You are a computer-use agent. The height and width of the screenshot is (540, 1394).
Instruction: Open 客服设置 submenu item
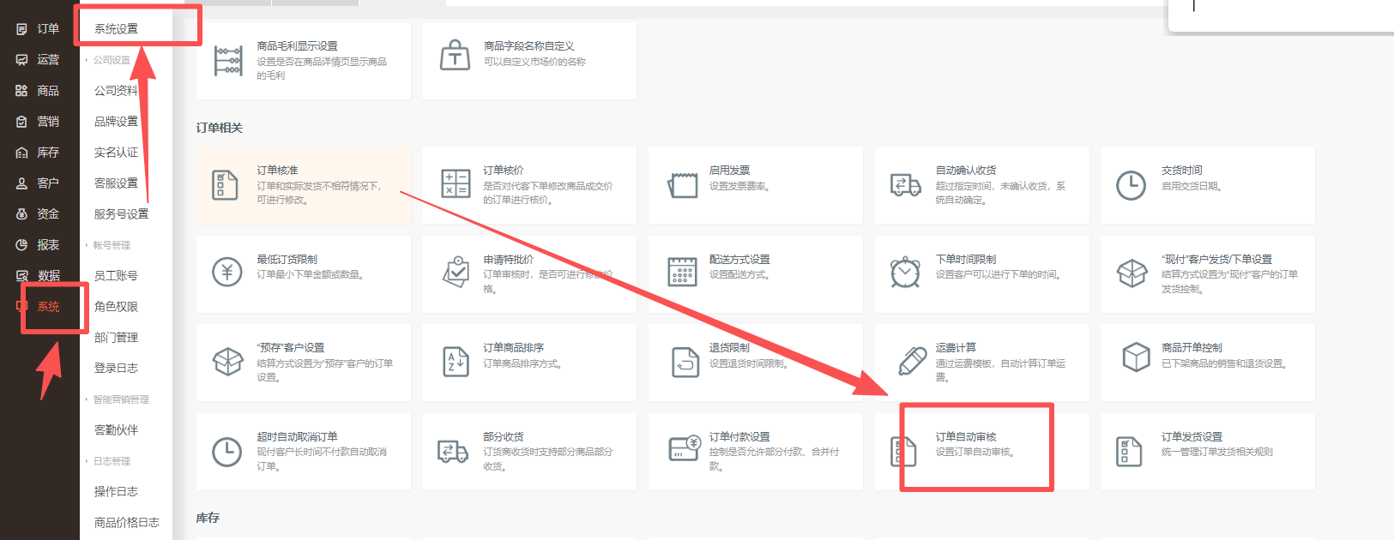coord(116,183)
